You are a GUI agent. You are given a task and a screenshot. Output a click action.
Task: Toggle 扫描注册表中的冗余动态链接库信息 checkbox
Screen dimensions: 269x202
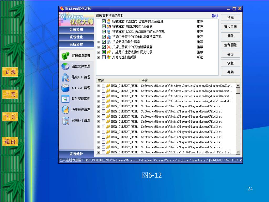pos(104,37)
